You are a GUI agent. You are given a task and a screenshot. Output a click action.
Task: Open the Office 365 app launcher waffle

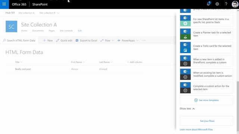click(x=4, y=4)
